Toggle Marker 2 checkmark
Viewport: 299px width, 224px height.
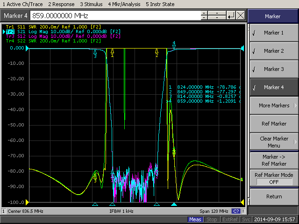point(273,51)
